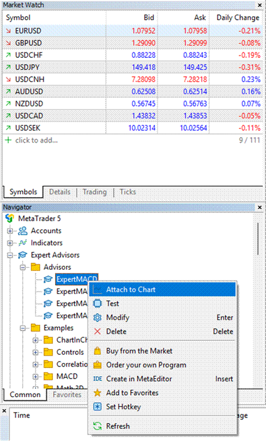266x441 pixels.
Task: Sort by the Daily Change column header
Action: point(236,18)
